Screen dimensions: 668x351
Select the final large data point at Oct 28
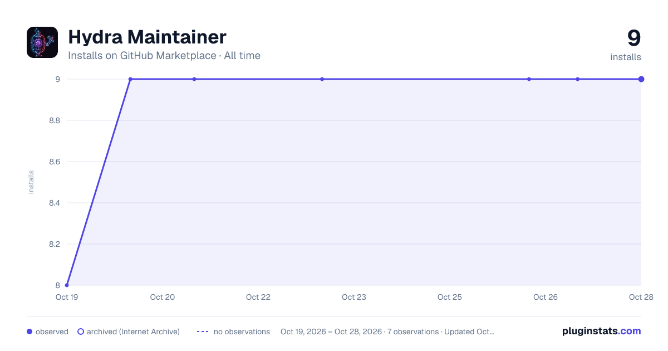641,79
